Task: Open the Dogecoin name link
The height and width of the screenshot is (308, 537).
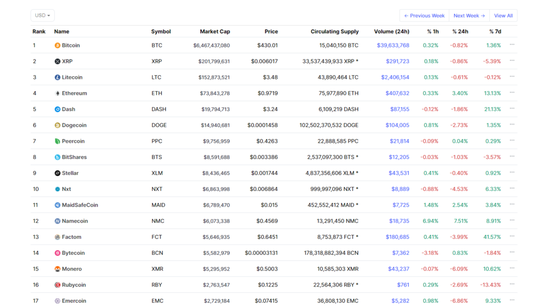Action: point(74,125)
